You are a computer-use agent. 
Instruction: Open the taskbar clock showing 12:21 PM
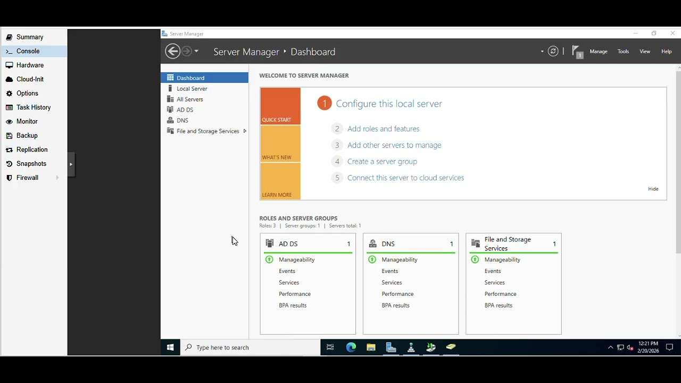point(648,347)
